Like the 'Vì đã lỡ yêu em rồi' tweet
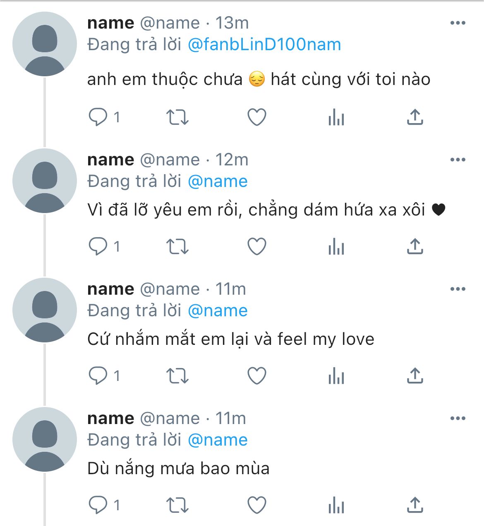 point(256,247)
